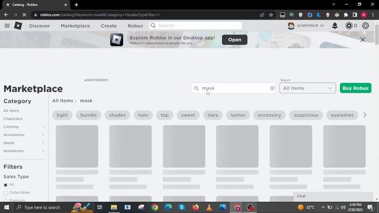Launch File Explorer from taskbar

click(114, 207)
